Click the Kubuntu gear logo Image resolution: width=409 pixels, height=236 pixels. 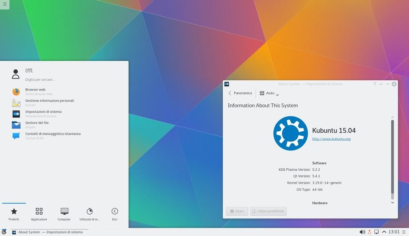coord(290,133)
